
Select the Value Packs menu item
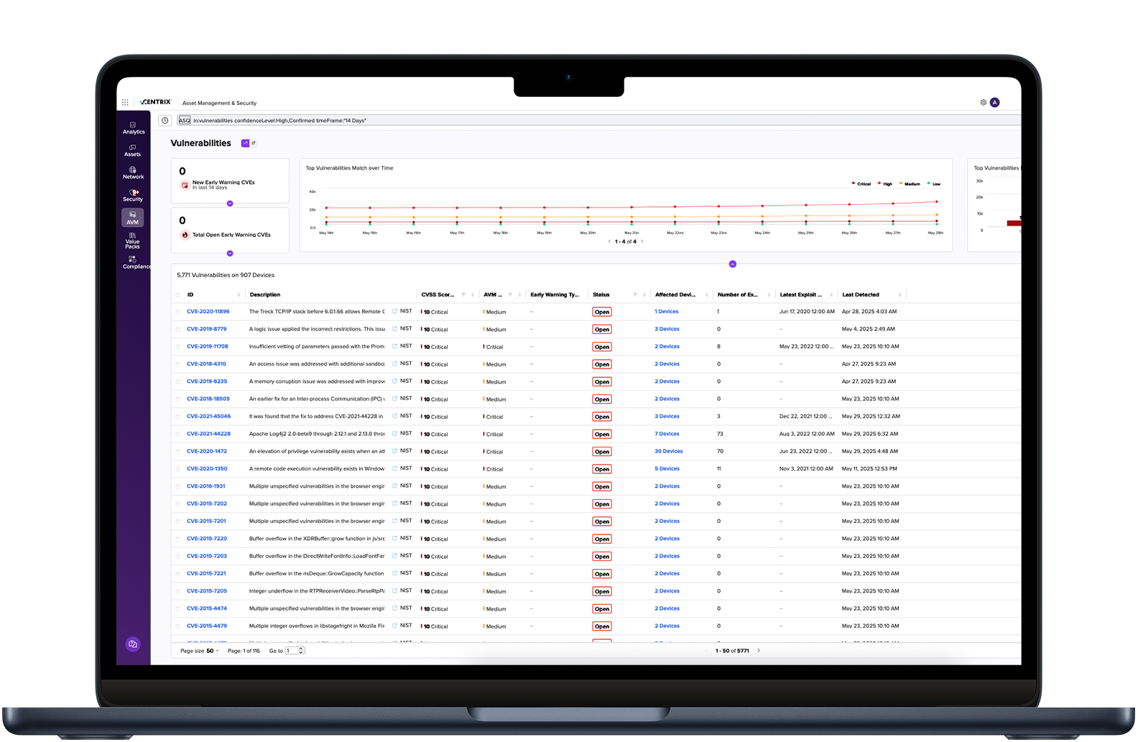[x=133, y=241]
